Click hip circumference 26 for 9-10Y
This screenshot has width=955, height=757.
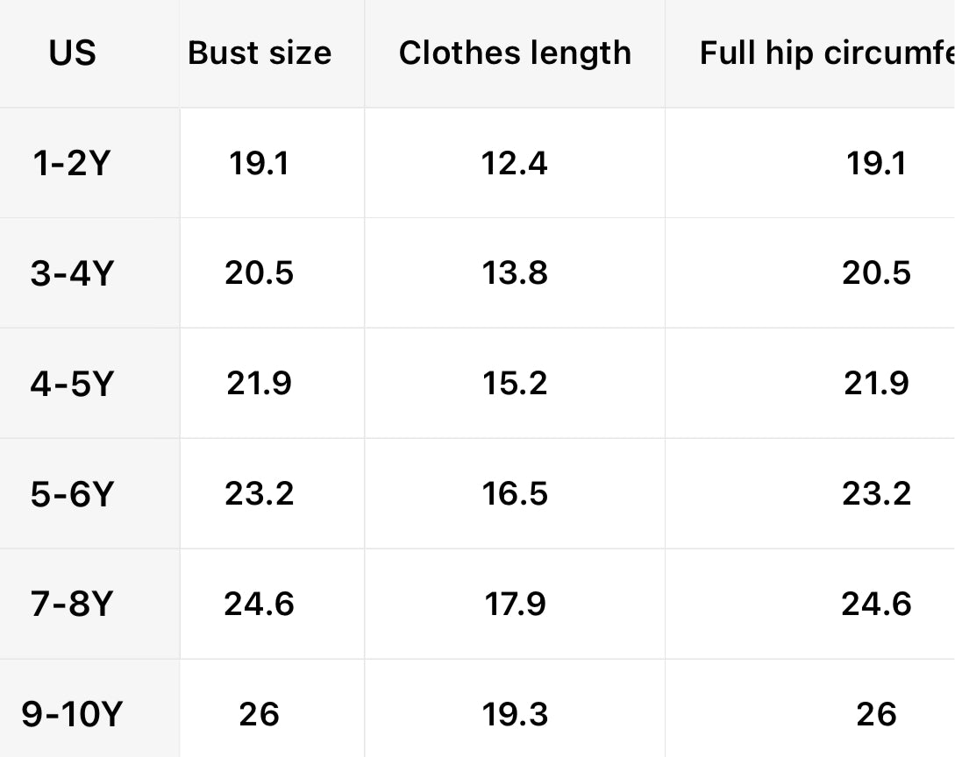tap(877, 715)
